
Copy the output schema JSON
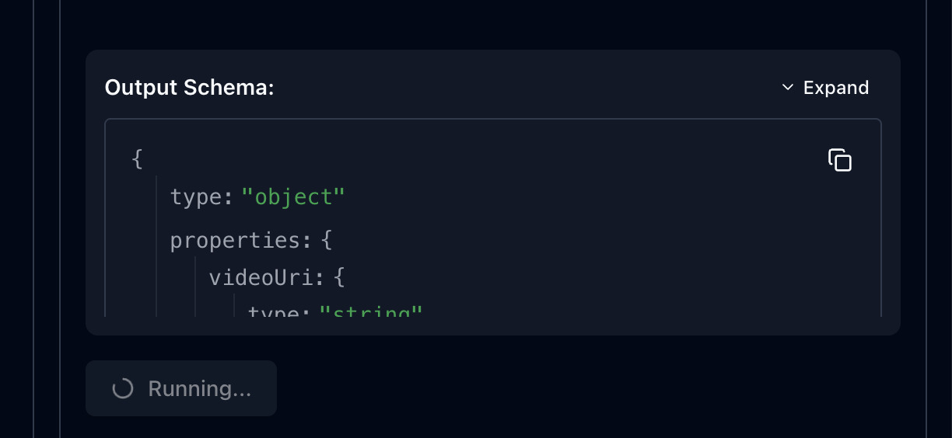point(840,160)
